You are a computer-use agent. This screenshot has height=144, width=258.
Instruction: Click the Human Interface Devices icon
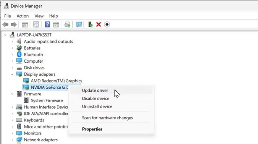pos(19,107)
